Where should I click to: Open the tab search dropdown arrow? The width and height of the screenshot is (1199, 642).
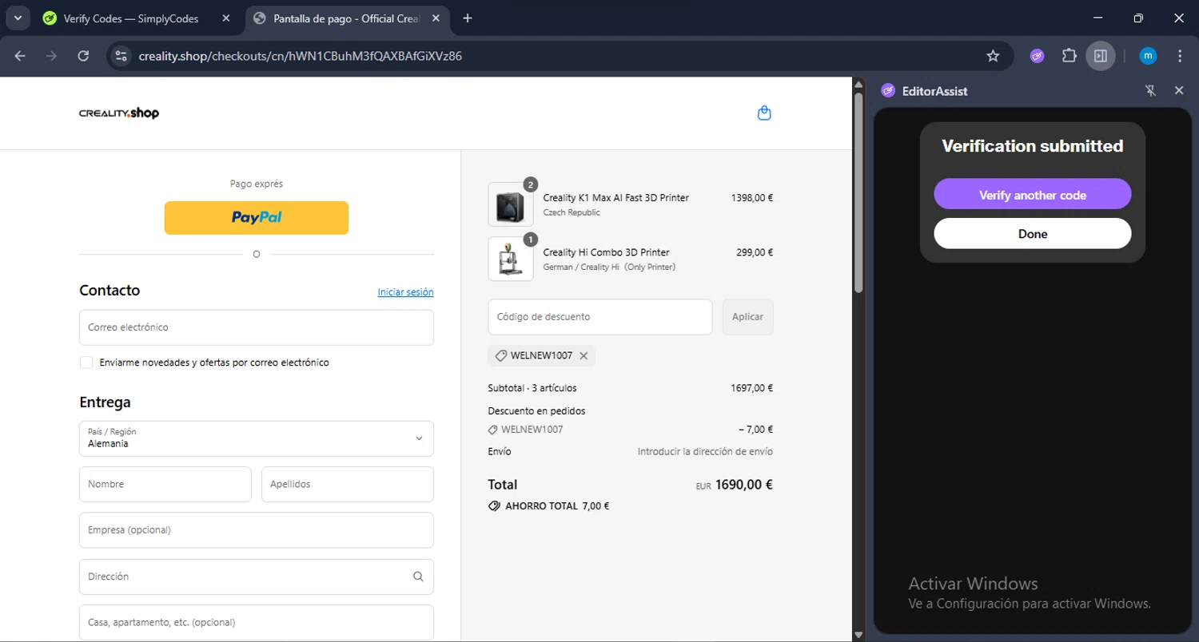click(x=17, y=18)
